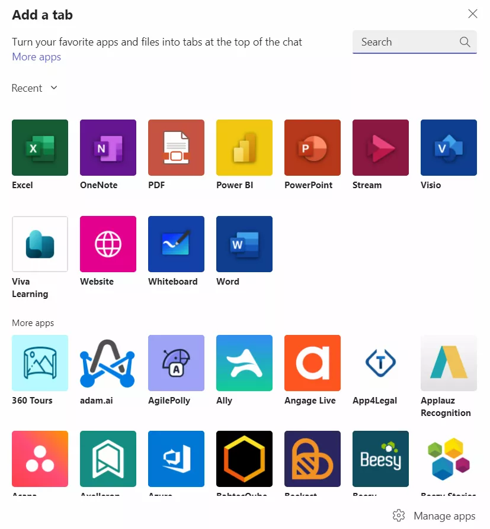Add a Visio tab
Viewport: 490px width, 529px height.
coord(449,147)
